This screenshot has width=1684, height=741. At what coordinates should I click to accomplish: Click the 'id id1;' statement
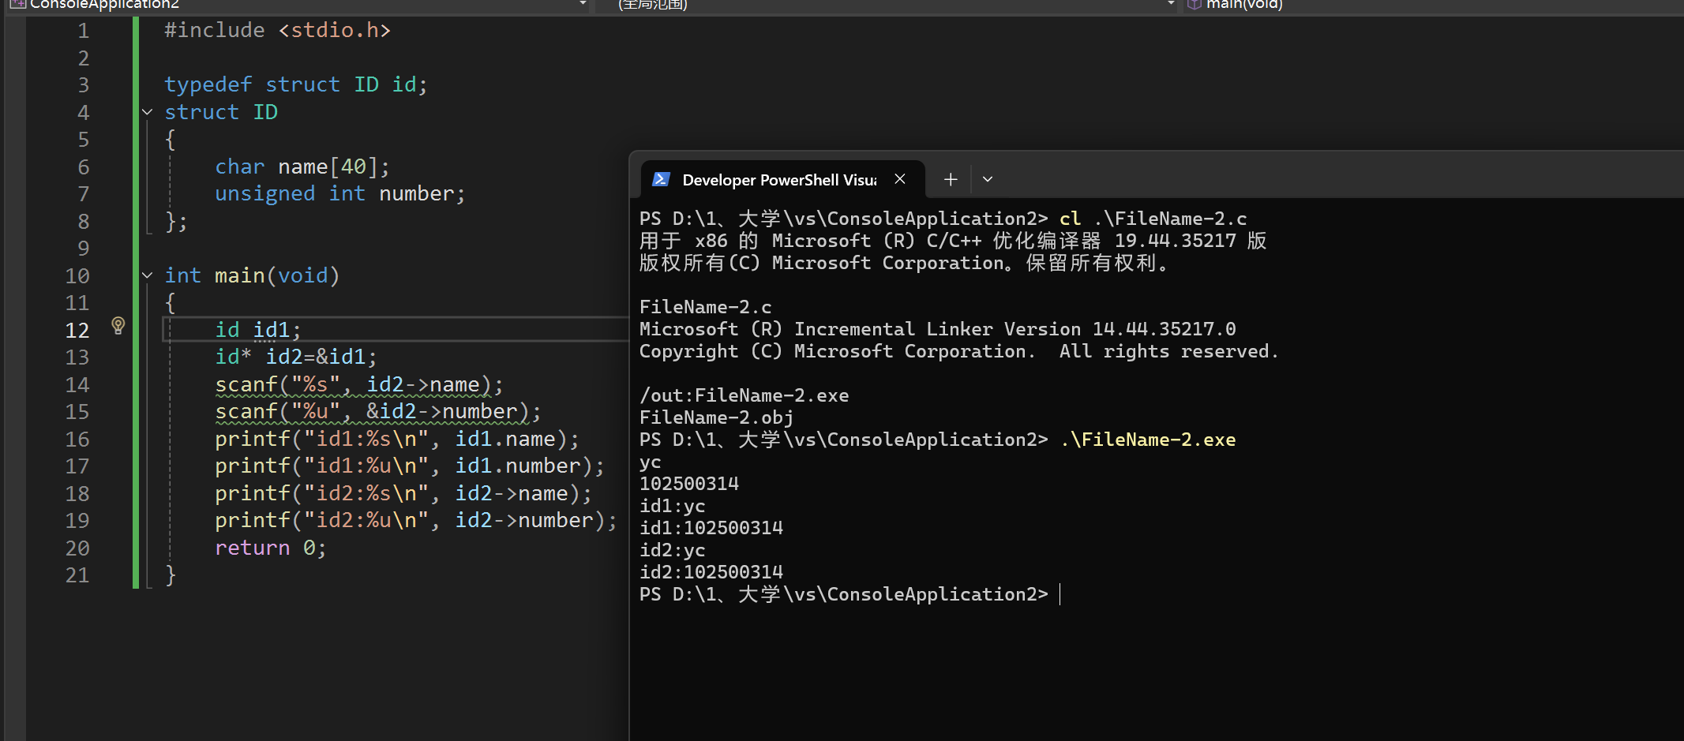258,330
